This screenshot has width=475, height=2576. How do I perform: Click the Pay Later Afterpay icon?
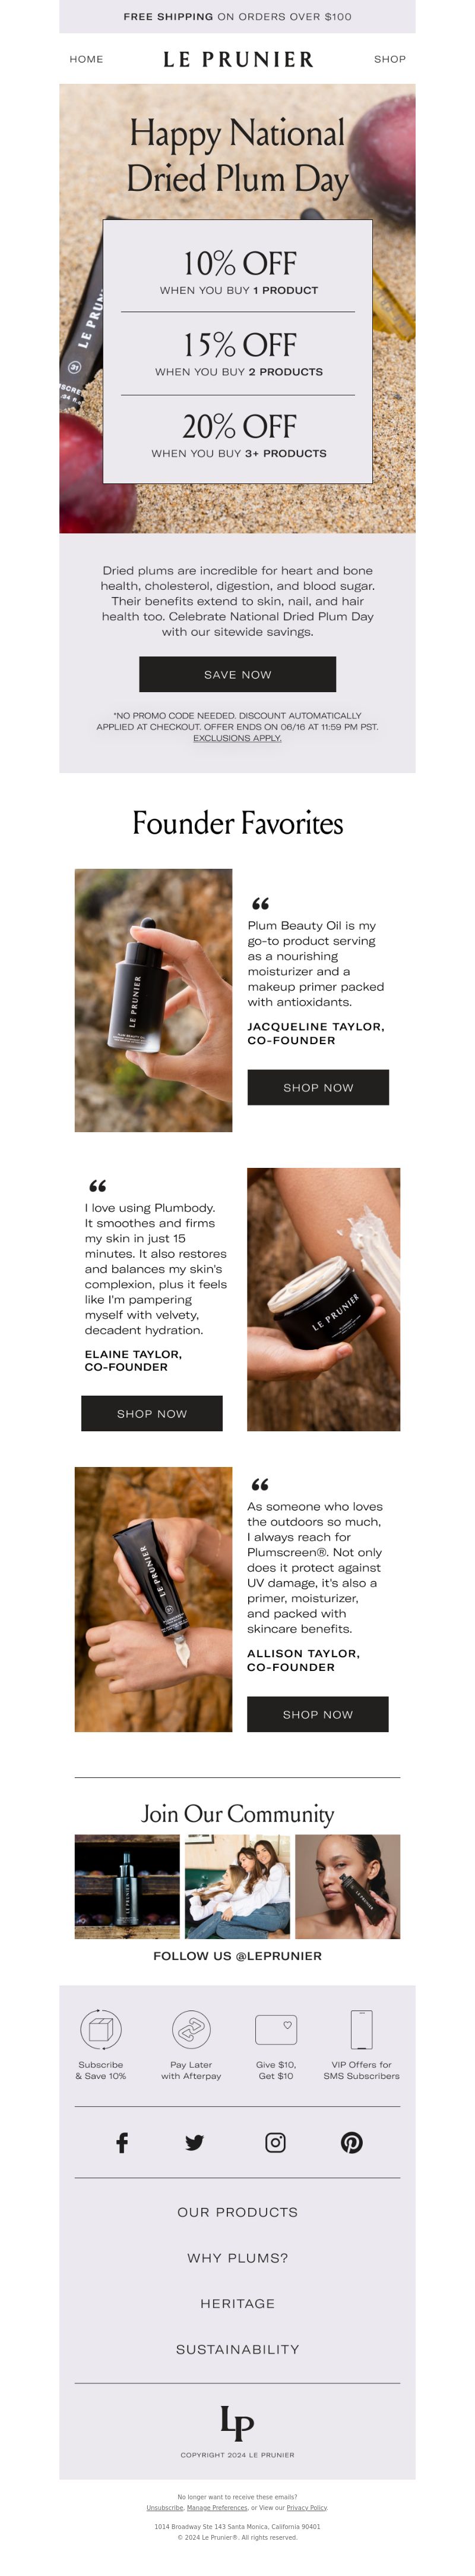coord(192,2030)
